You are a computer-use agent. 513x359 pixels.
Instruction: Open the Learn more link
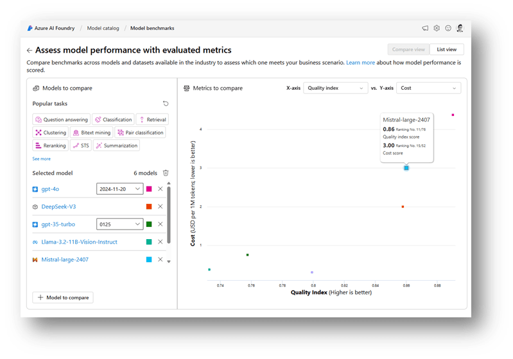(360, 63)
